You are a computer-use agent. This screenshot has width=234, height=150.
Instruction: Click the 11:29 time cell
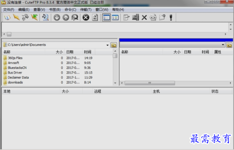tap(88, 77)
